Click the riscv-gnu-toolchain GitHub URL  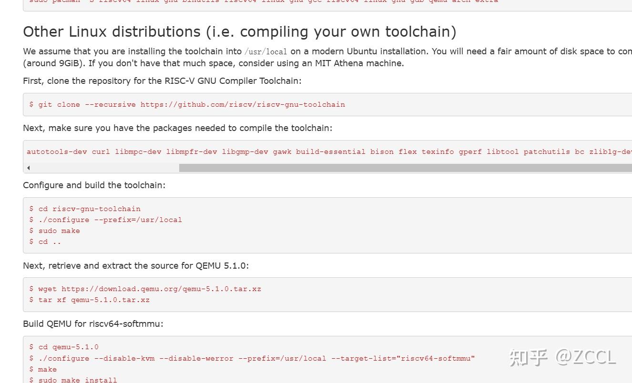coord(243,104)
